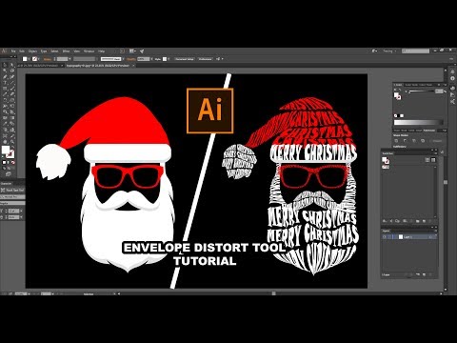Select the Gradient tool
This screenshot has height=343, width=457.
coord(12,118)
